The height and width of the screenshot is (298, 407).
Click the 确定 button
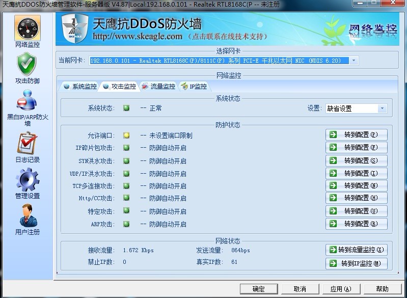coord(259,289)
